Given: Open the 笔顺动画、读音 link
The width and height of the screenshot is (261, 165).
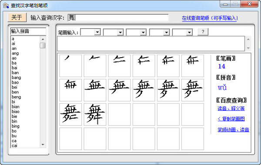Looking at the screenshot, I should (x=233, y=129).
